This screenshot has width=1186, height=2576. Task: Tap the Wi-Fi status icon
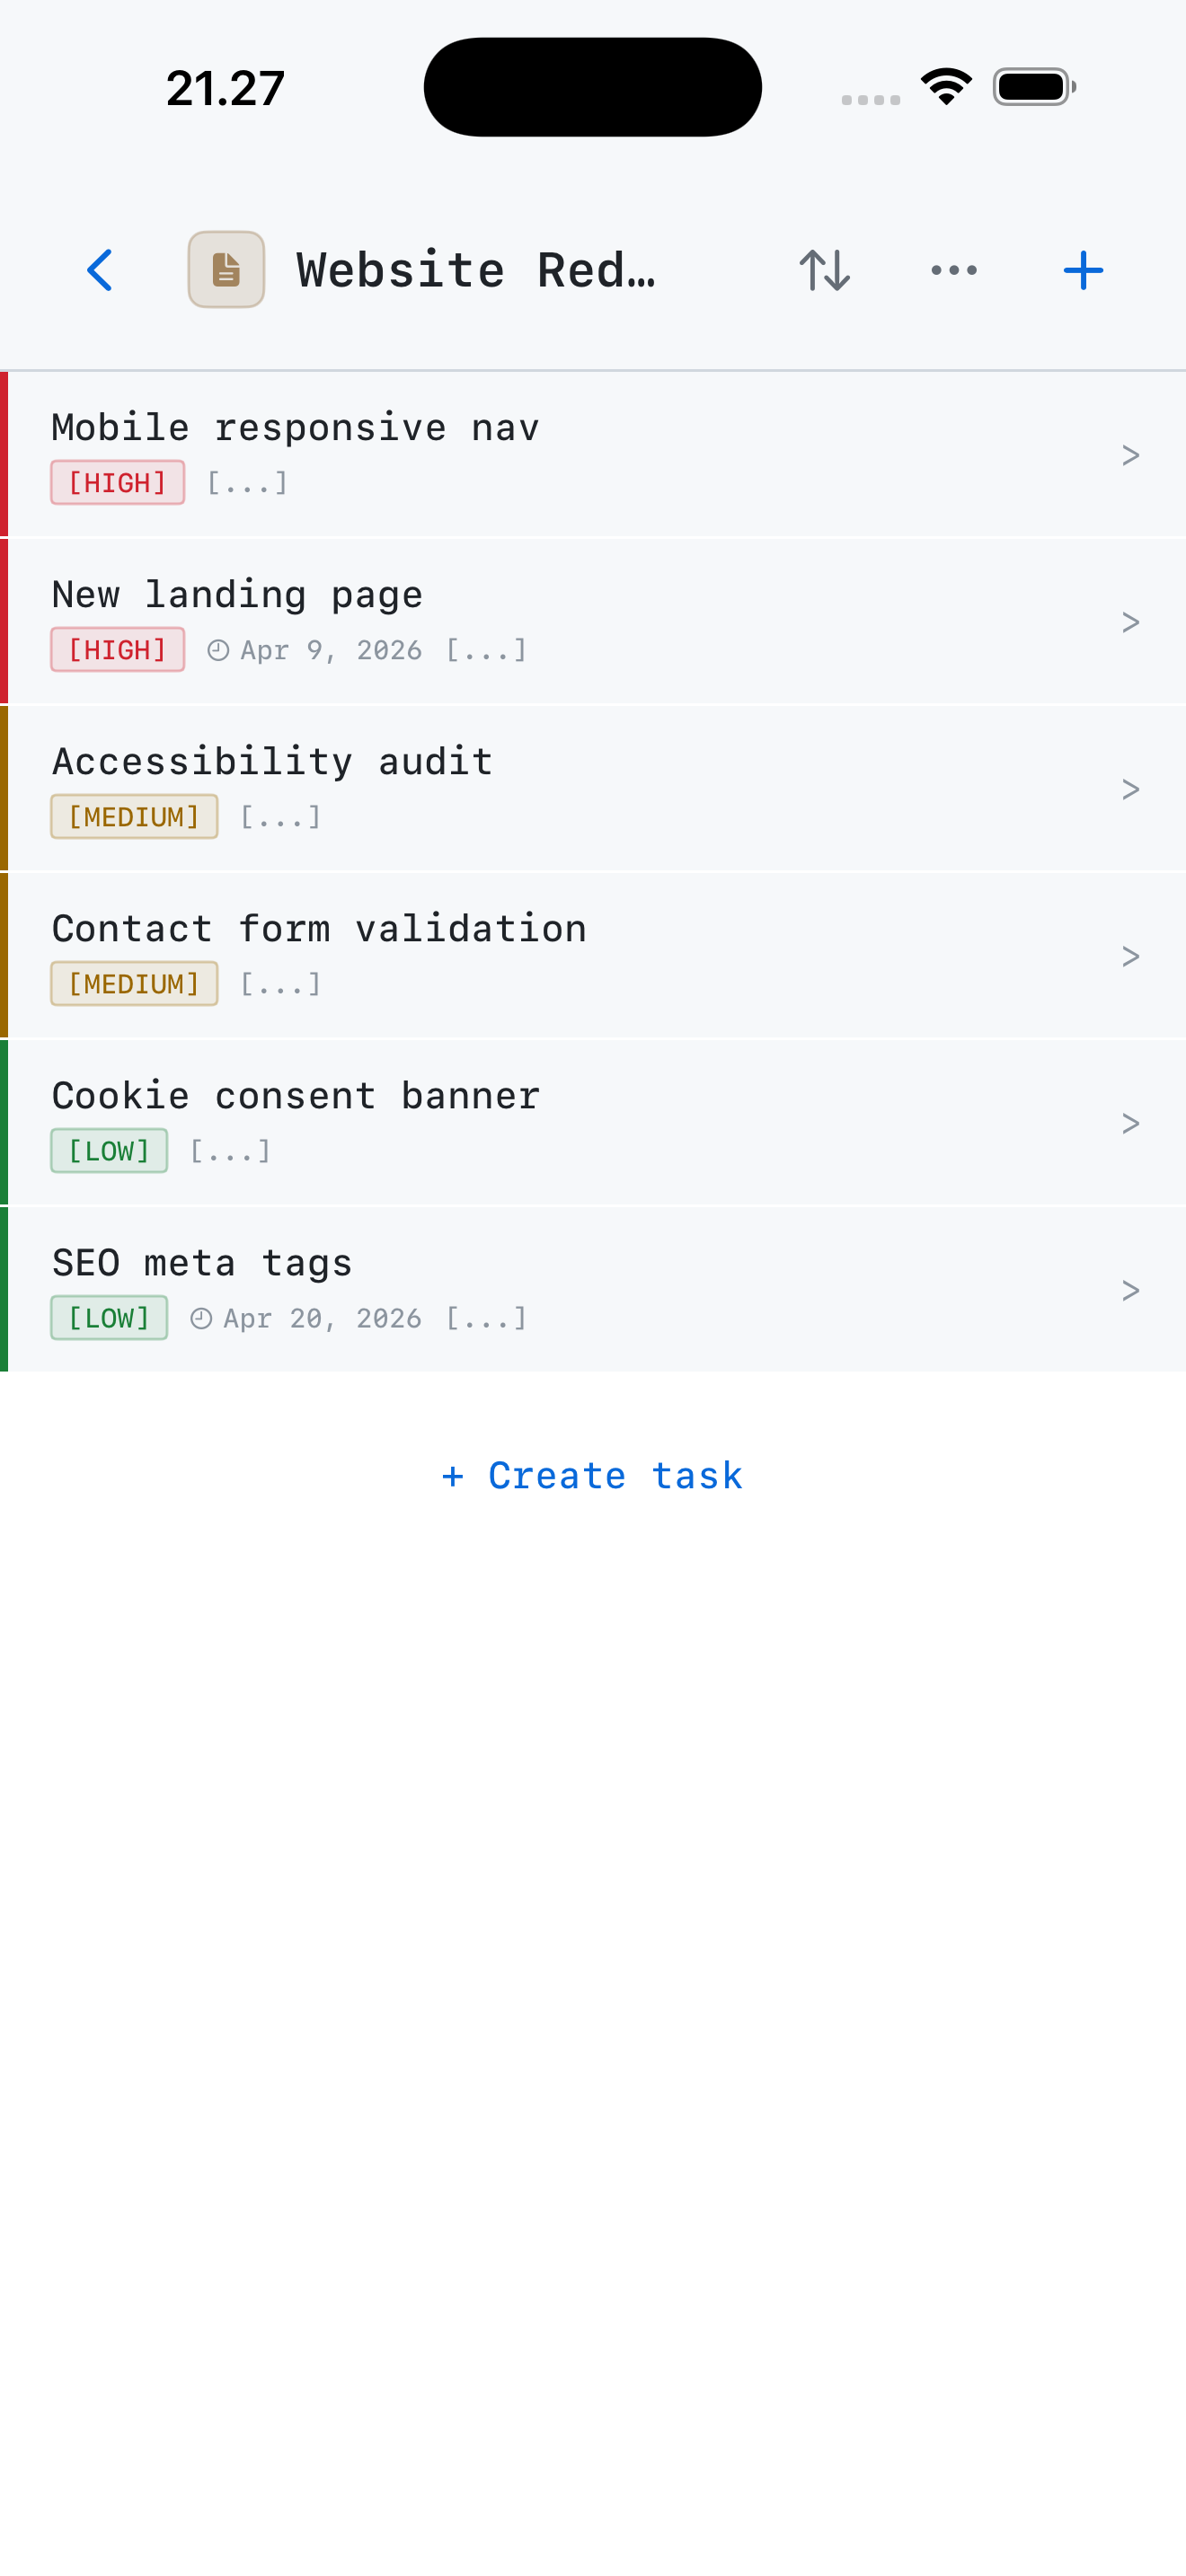946,87
